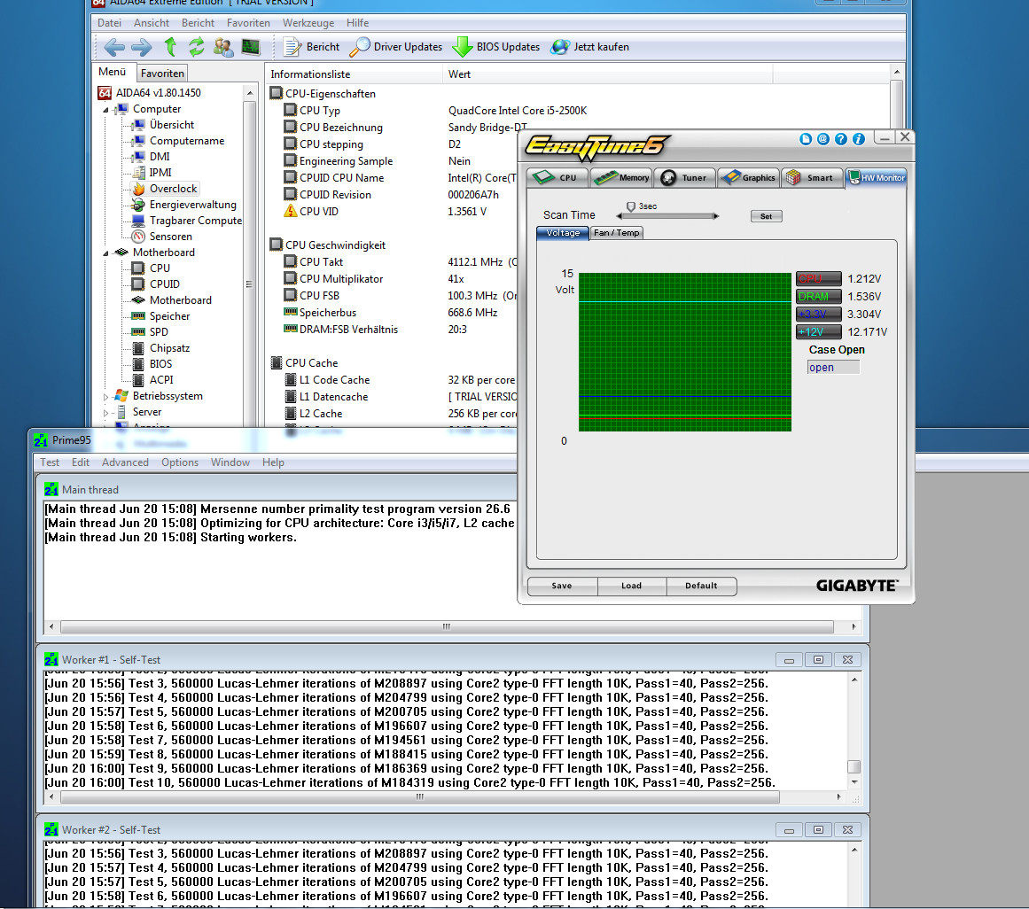Click the users icon in AIDA64 toolbar
Image resolution: width=1029 pixels, height=909 pixels.
click(x=223, y=47)
